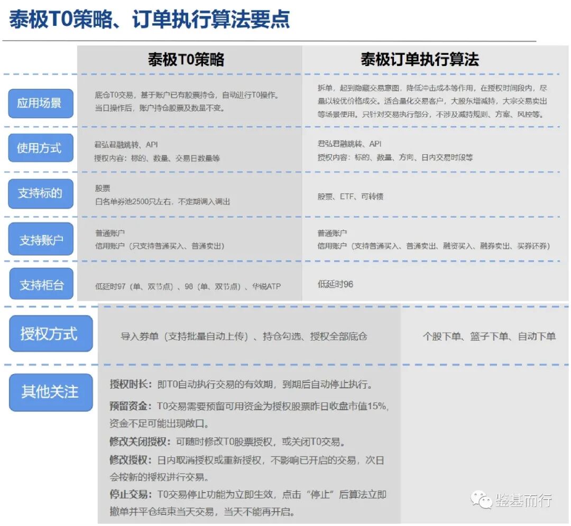Open the 授权时长 description link

tap(124, 387)
